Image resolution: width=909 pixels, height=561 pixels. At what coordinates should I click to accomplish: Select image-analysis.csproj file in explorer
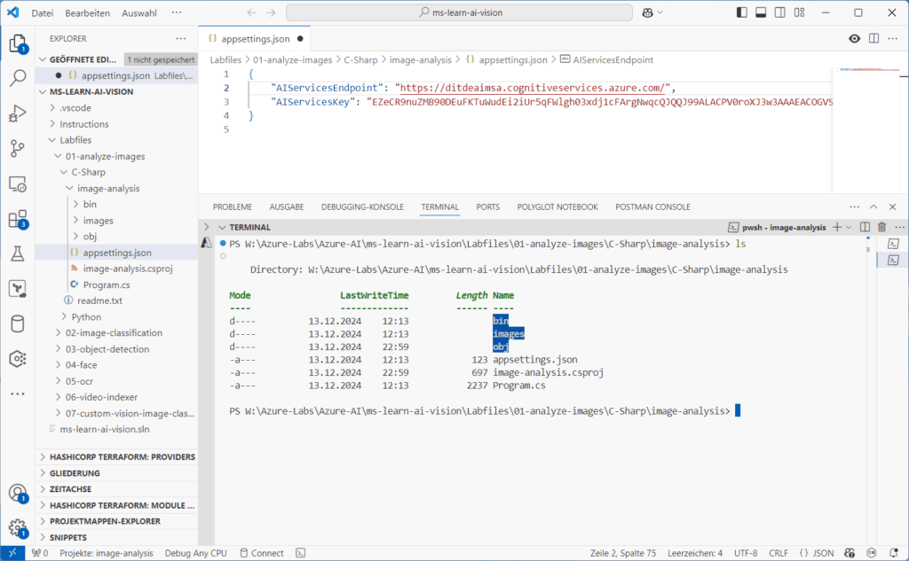click(x=128, y=269)
